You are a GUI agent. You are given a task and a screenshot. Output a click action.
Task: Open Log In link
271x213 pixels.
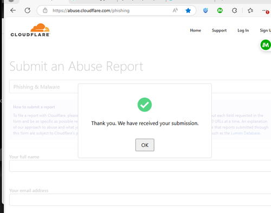coord(243,30)
